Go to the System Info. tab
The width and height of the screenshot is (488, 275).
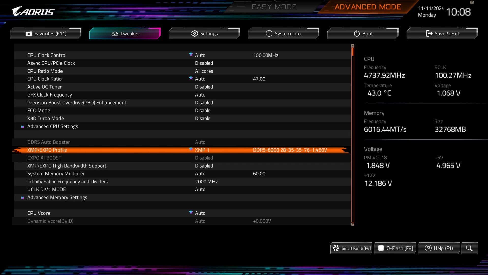pyautogui.click(x=284, y=33)
